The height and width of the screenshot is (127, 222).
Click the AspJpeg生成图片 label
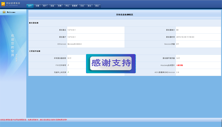click(168, 65)
